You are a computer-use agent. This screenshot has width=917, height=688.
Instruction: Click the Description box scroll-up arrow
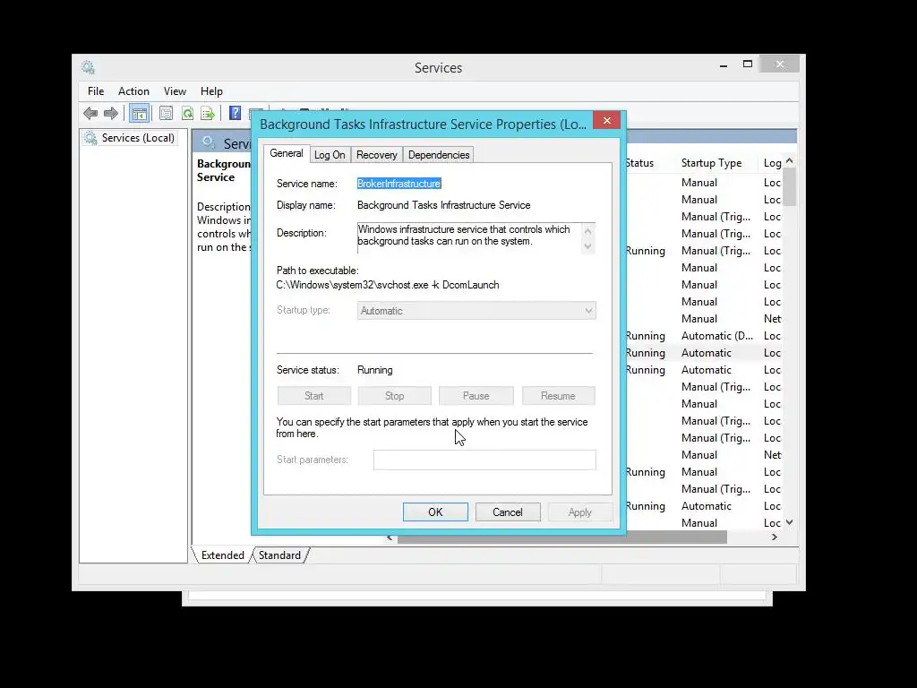click(588, 230)
